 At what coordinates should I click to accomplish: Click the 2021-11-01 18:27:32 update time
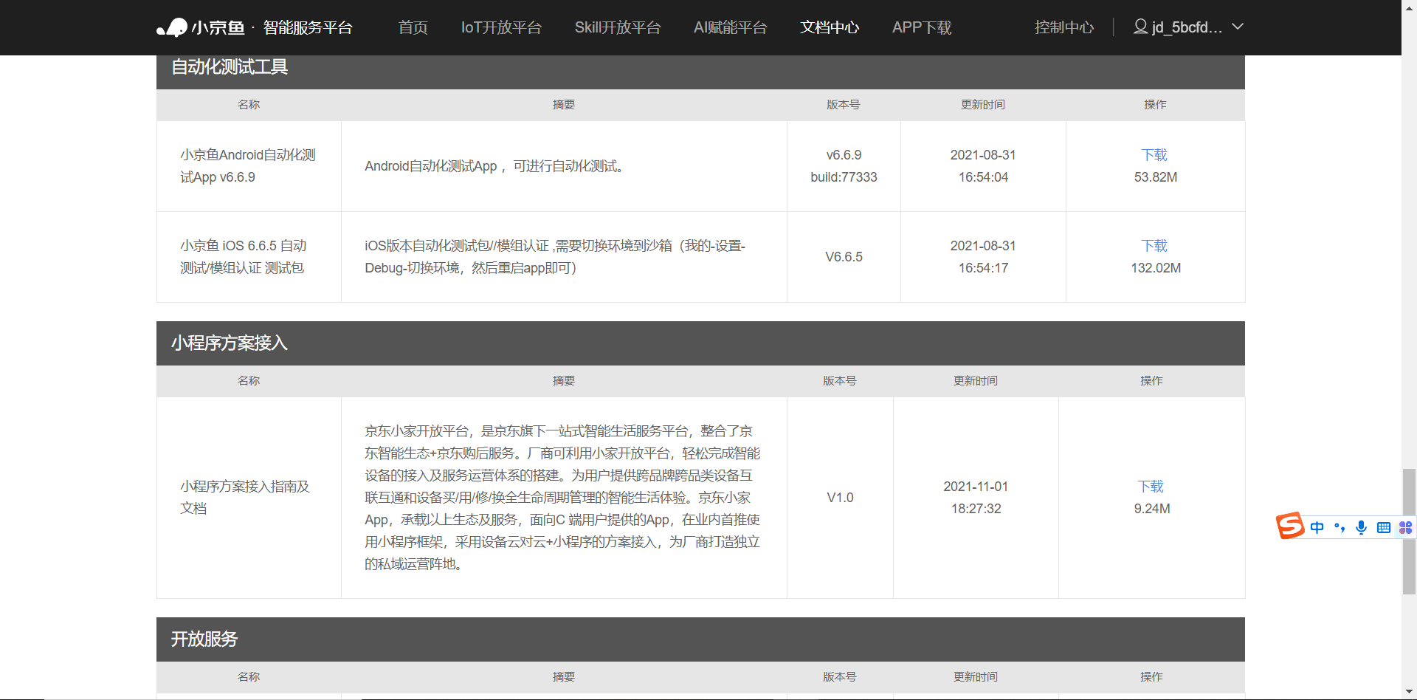976,498
